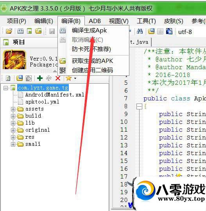
Task: Click the collapse triangle below package info
Action: [x=55, y=71]
